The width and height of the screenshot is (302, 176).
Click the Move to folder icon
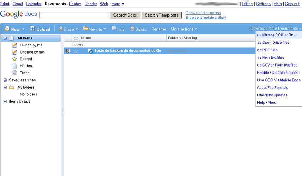click(85, 29)
